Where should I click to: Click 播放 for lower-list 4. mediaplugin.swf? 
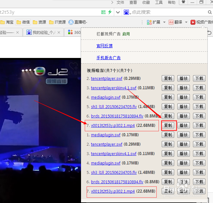[x=184, y=163]
